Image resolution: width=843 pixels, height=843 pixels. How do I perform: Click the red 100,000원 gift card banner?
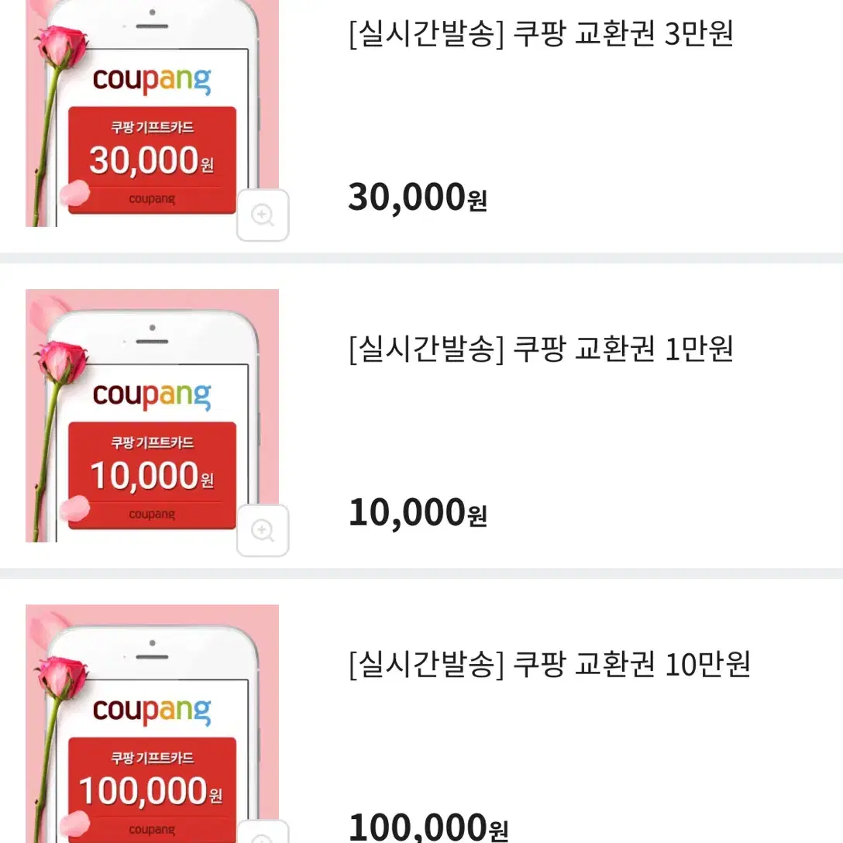(x=152, y=790)
